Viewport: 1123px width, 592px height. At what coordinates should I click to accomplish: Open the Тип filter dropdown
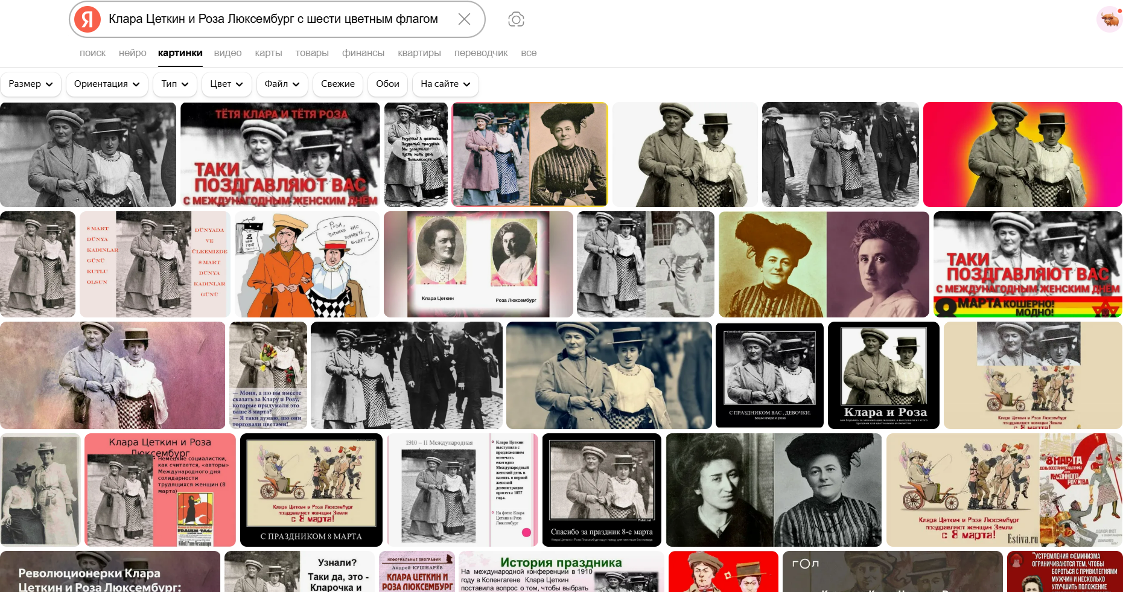(175, 84)
